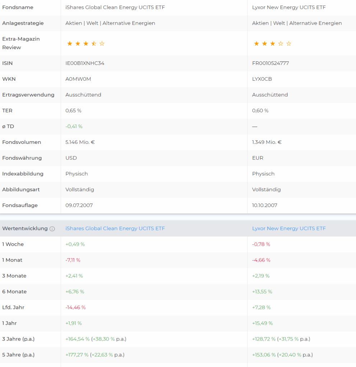This screenshot has height=367, width=356.
Task: Click the Extra-Magazin Review row label
Action: coord(21,43)
